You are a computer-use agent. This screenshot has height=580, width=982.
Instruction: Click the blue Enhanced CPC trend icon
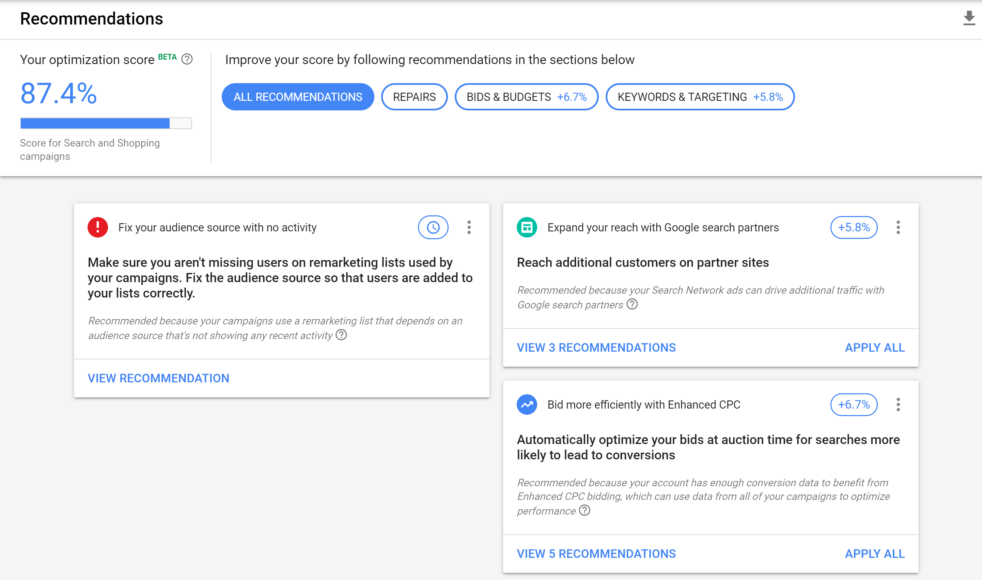click(527, 405)
